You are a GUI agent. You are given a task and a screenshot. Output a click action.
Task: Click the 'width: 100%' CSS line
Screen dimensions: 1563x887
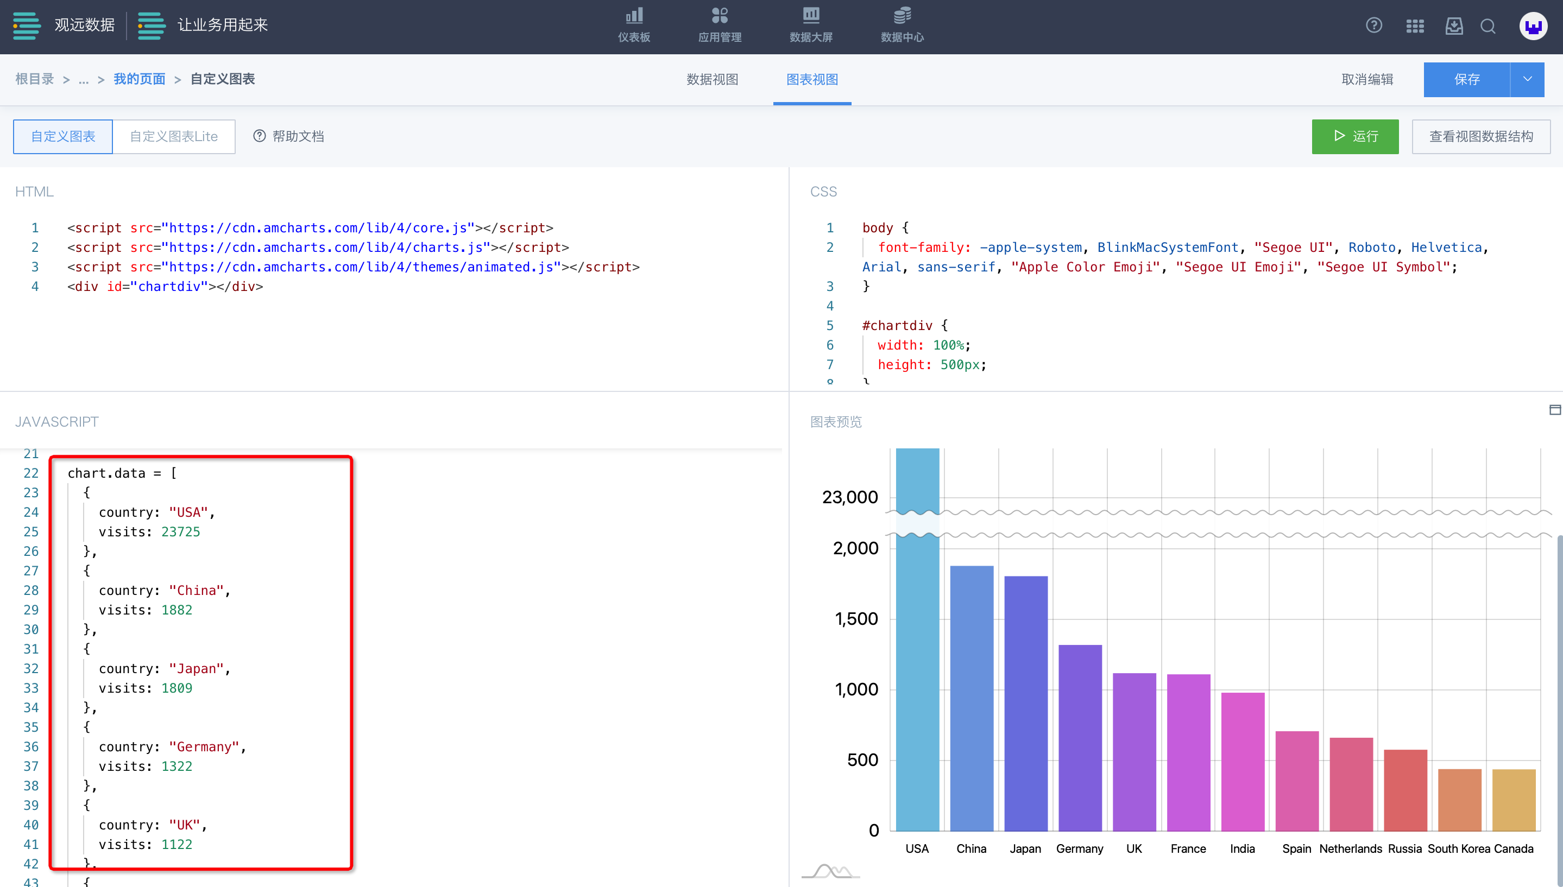point(924,345)
